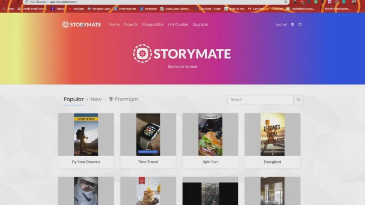This screenshot has height=205, width=365.
Task: Open the Spin Fun burger thumbnail
Action: (210, 134)
